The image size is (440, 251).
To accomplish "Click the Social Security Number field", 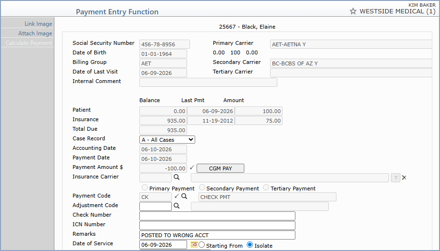I will pyautogui.click(x=165, y=44).
